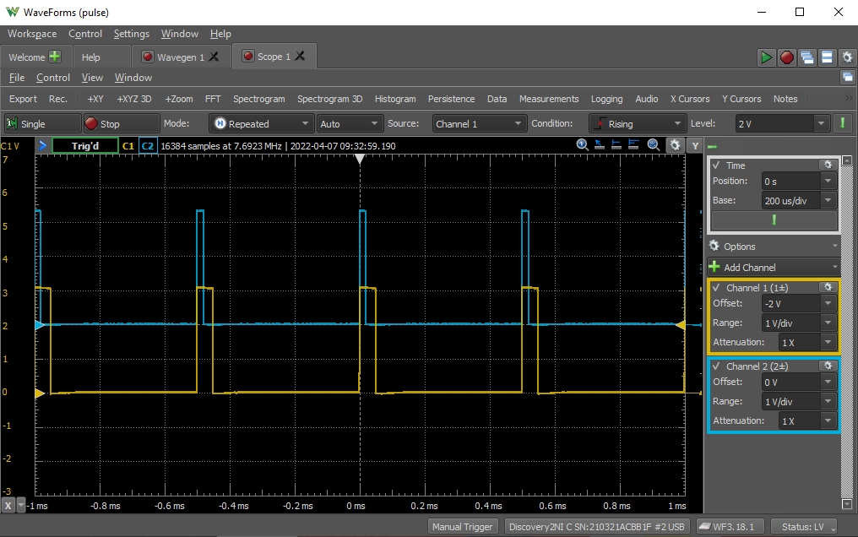Open the trigger Source Channel 1 dropdown
Image resolution: width=858 pixels, height=537 pixels.
click(x=480, y=123)
